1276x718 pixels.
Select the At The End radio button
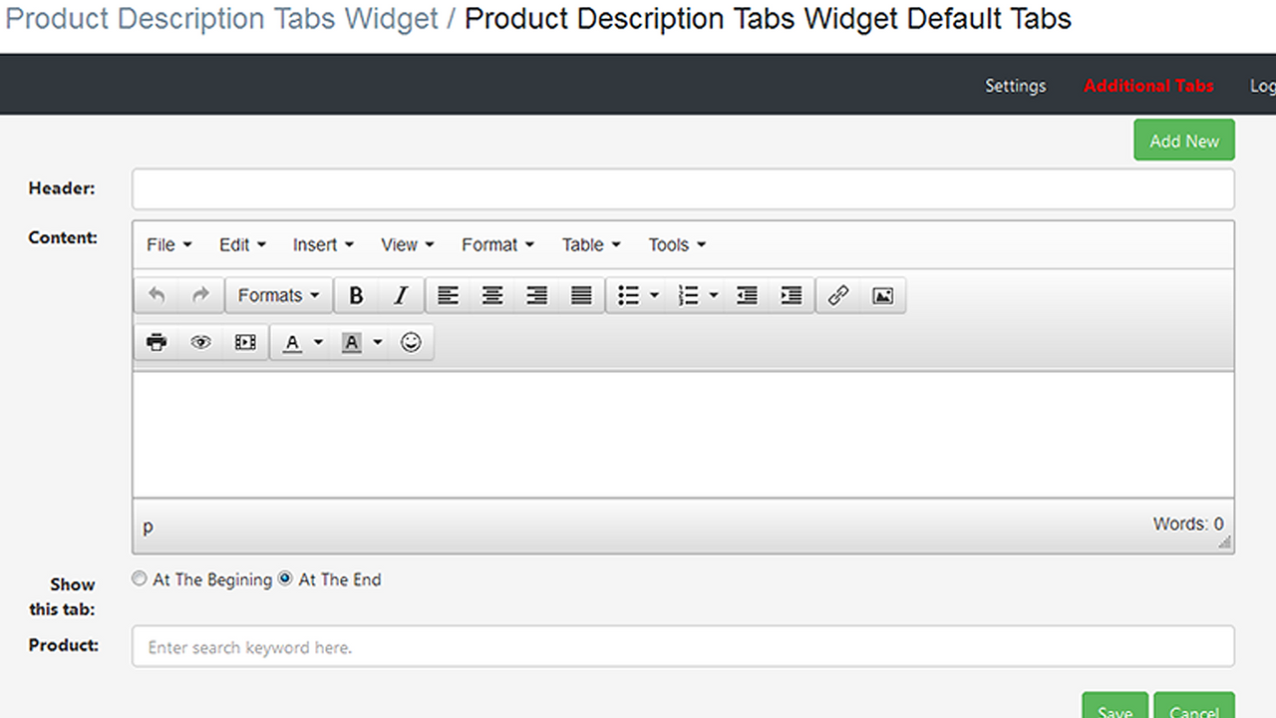(x=285, y=578)
